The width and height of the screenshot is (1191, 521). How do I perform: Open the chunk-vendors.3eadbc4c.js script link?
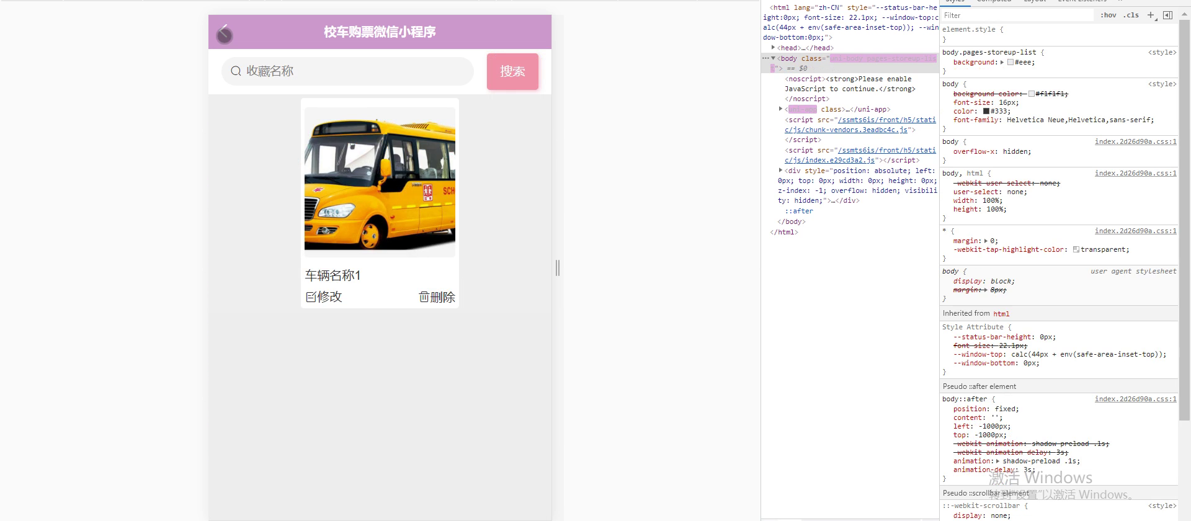click(x=860, y=125)
